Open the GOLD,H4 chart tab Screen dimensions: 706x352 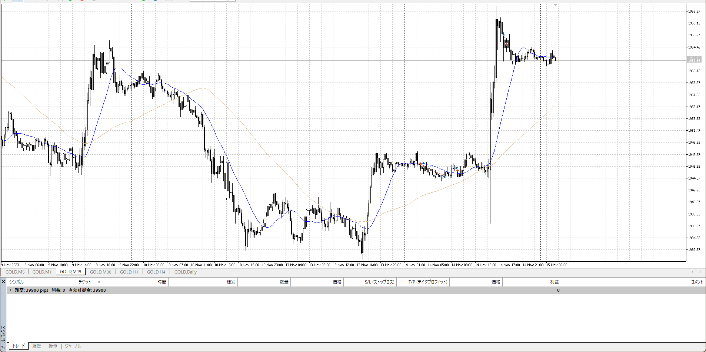[156, 272]
